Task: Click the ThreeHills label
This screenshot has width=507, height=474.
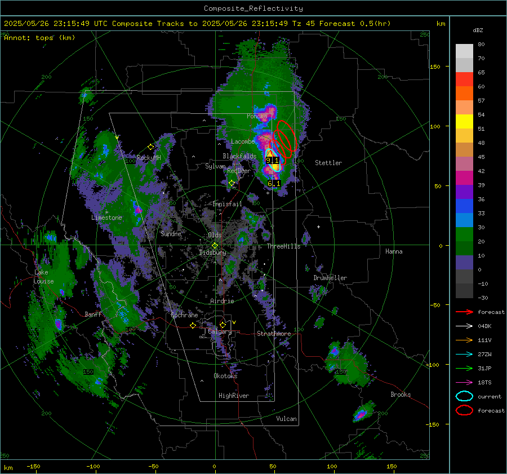Action: click(283, 246)
